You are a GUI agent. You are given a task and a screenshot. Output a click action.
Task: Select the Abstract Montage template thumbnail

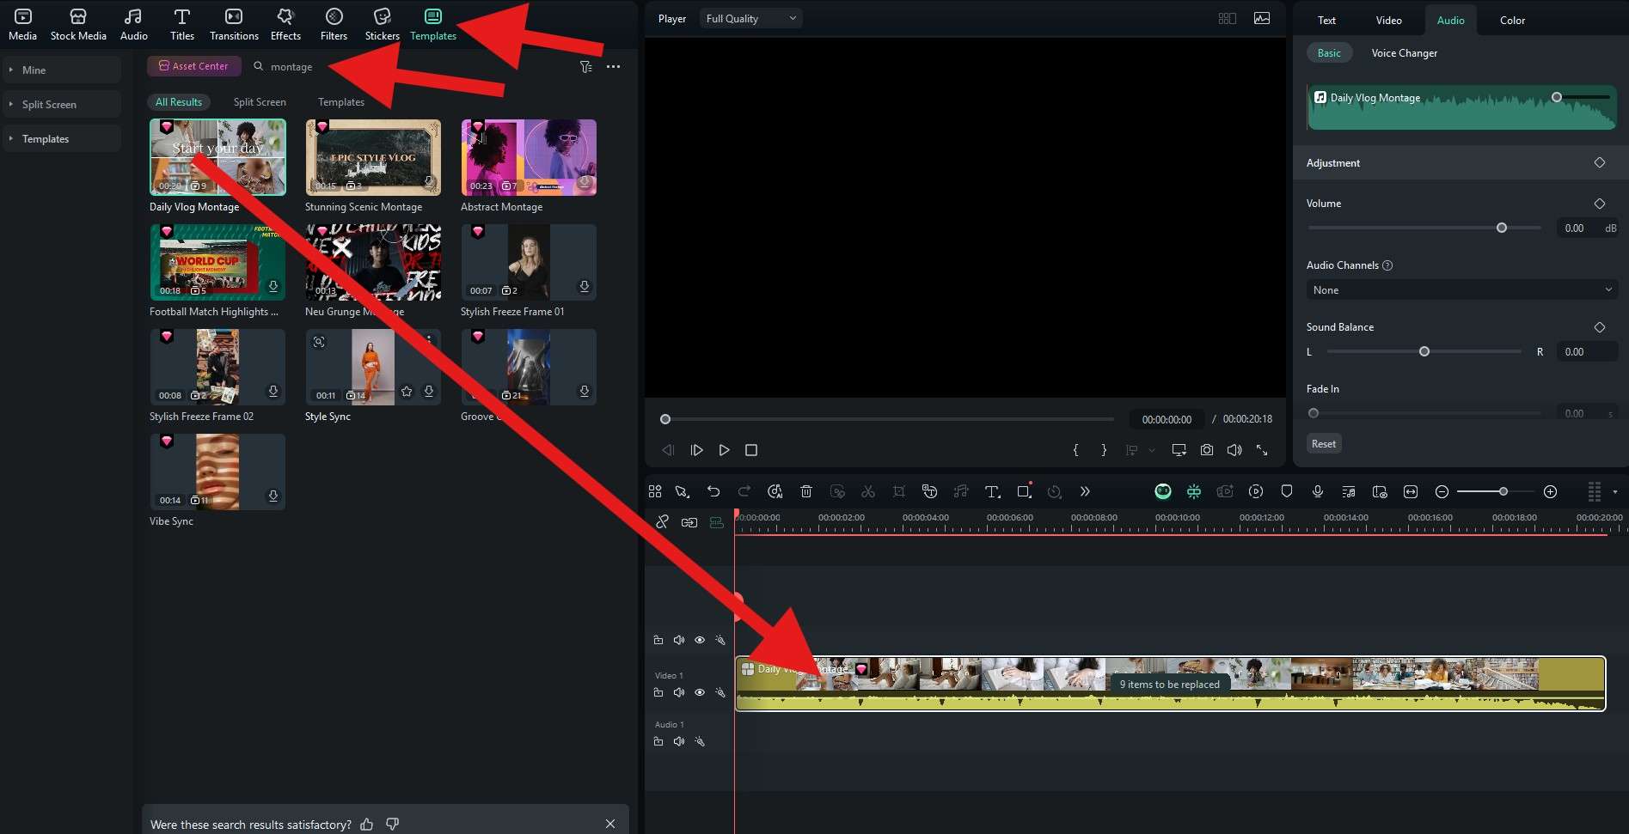pyautogui.click(x=529, y=157)
